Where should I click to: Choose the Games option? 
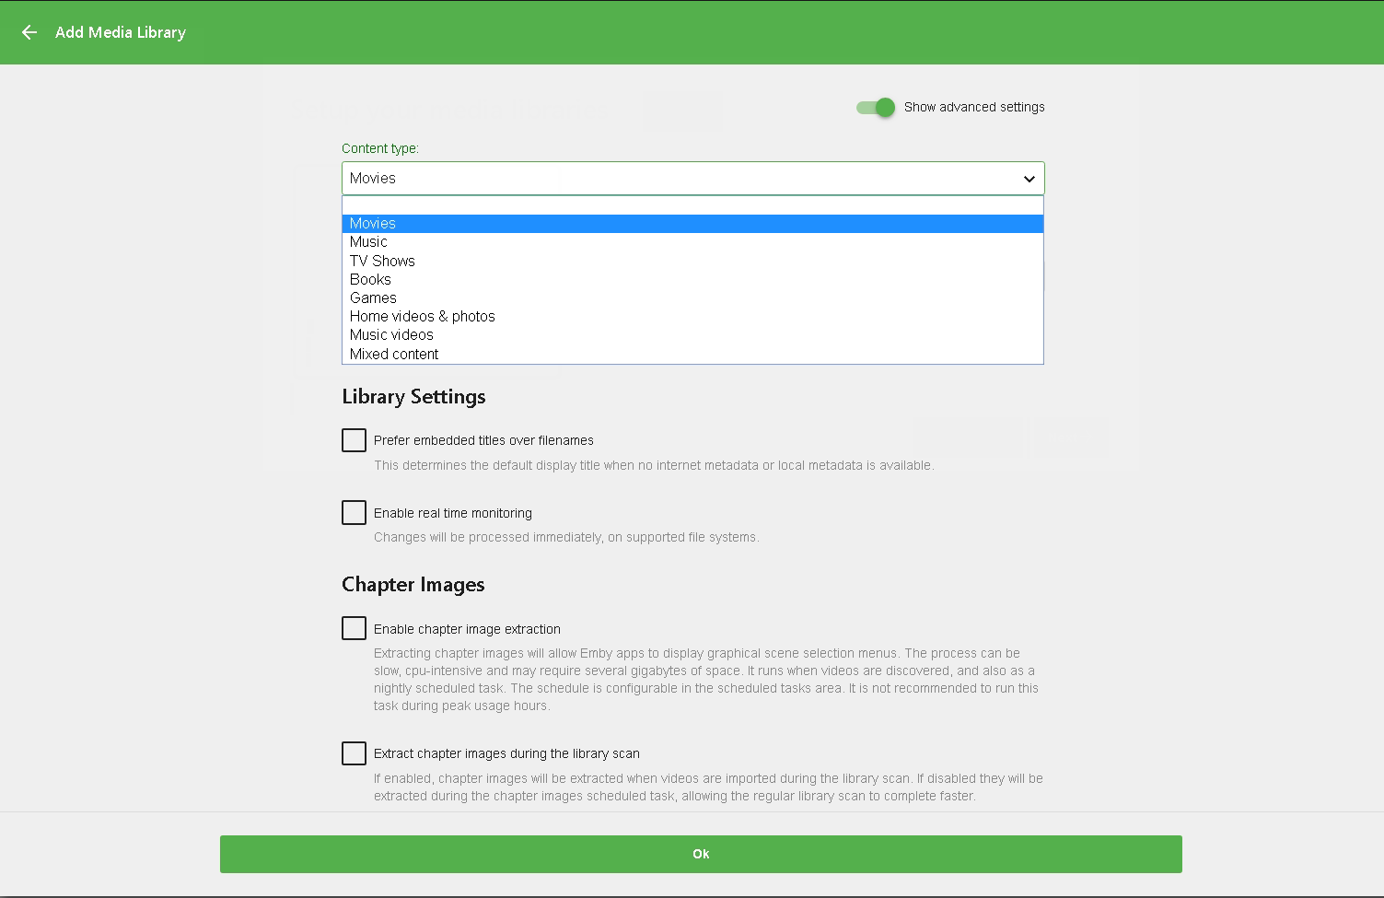pos(373,298)
